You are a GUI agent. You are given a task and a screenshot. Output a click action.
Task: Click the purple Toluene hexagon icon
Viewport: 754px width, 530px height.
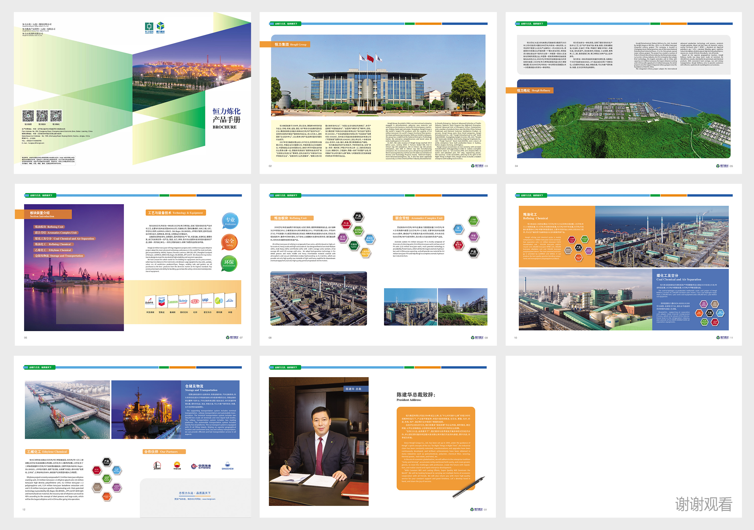473,237
